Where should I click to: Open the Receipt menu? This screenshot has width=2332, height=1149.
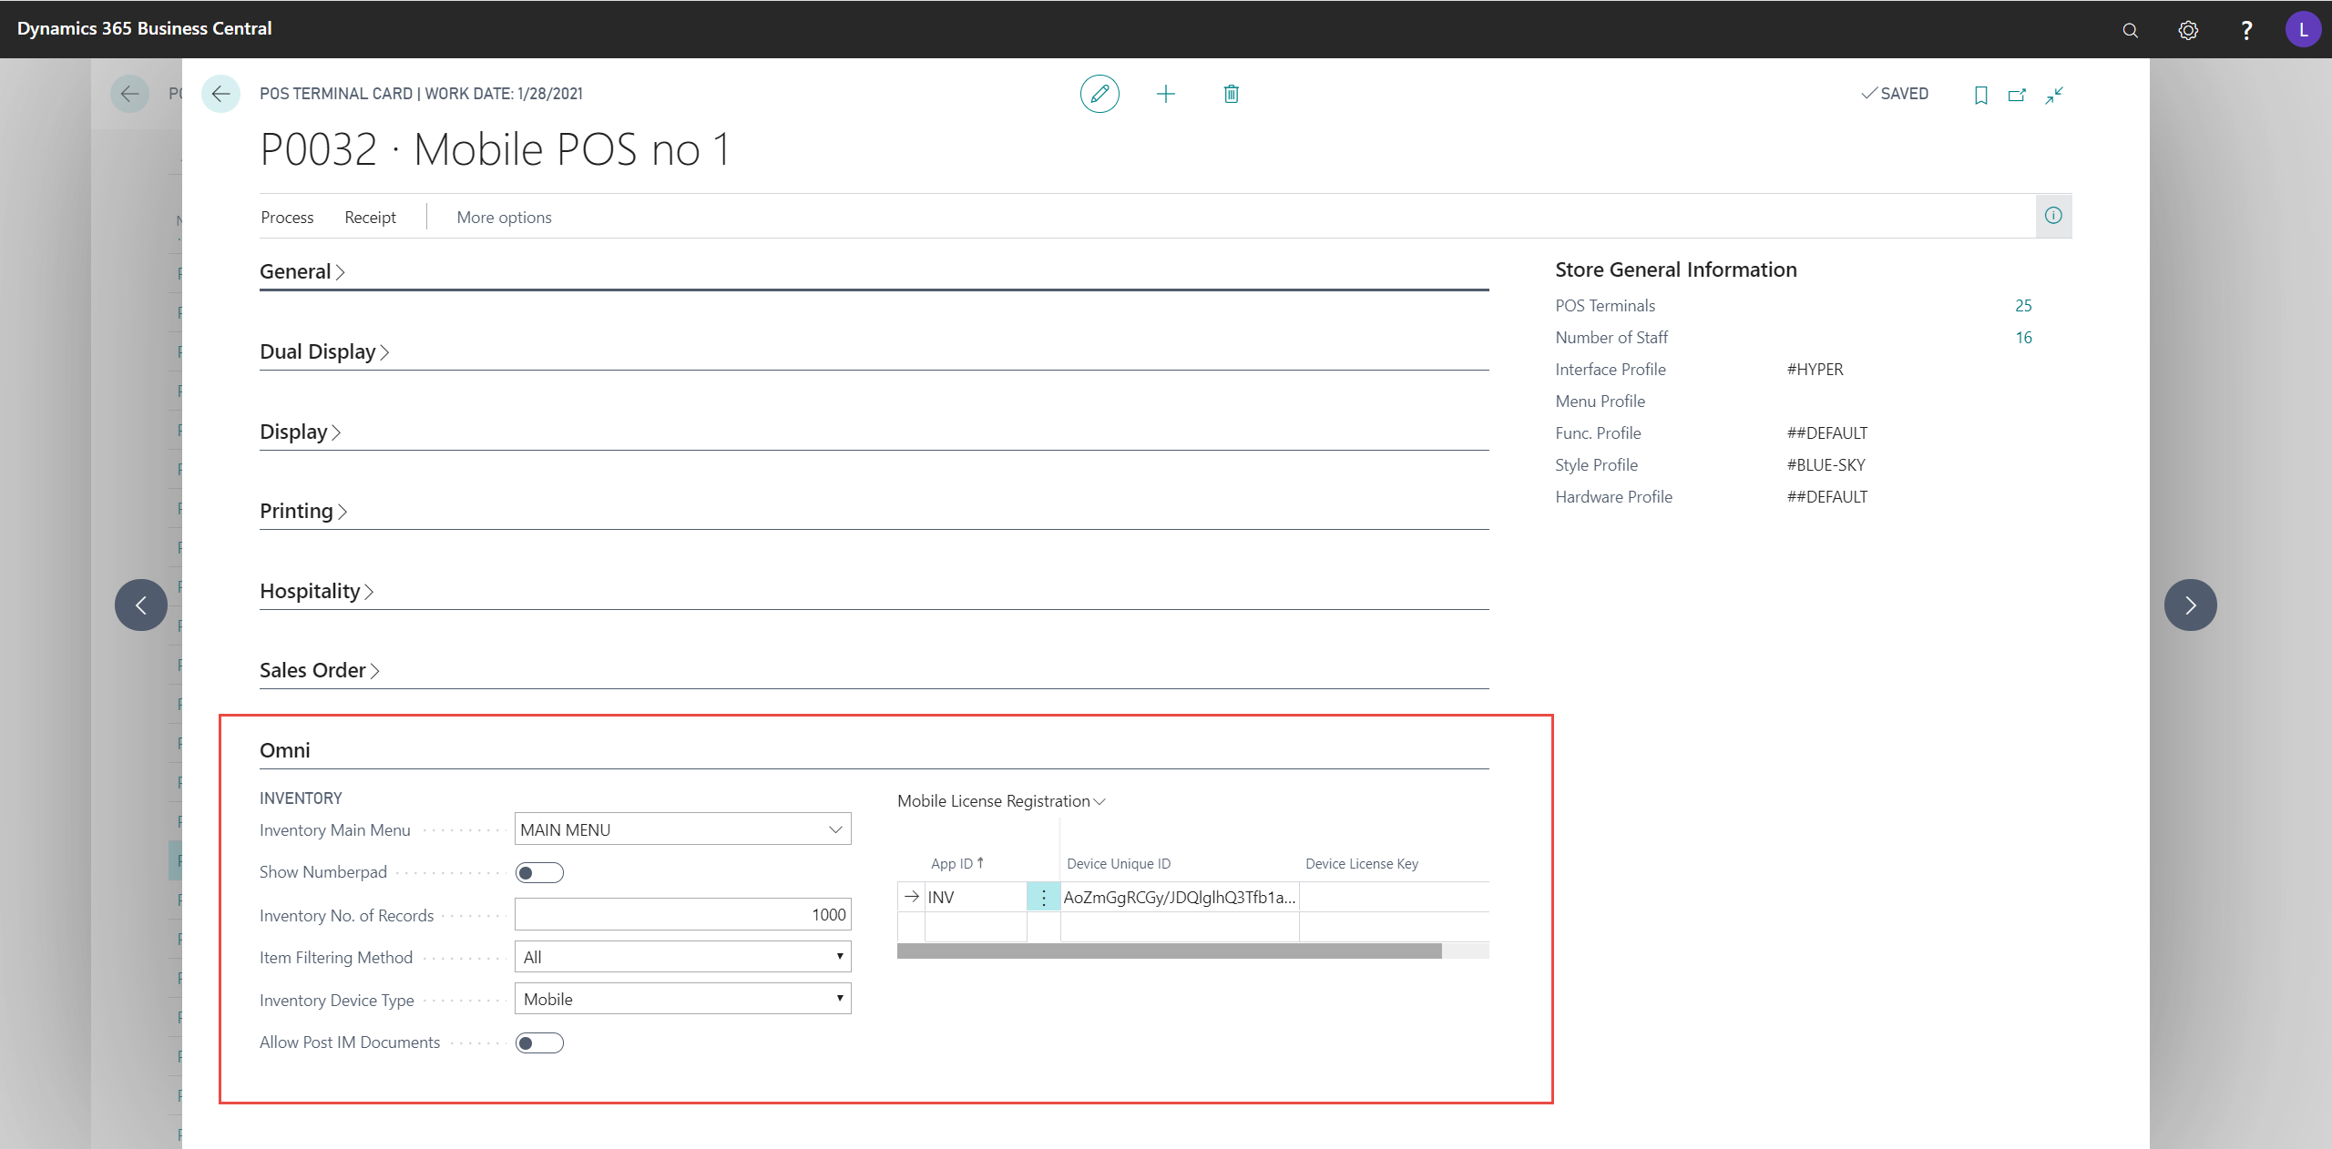point(370,218)
